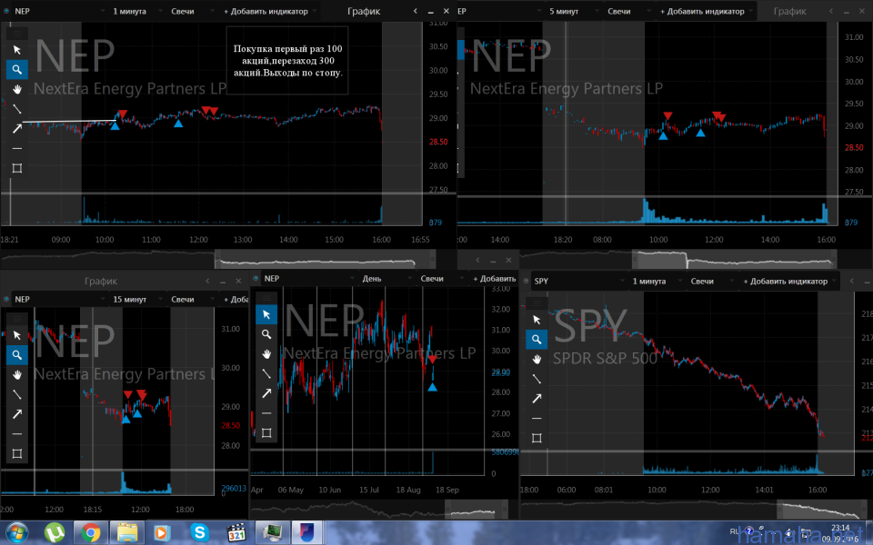The height and width of the screenshot is (545, 873).
Task: Activate the magnifier tool in SPY chart
Action: click(x=537, y=339)
